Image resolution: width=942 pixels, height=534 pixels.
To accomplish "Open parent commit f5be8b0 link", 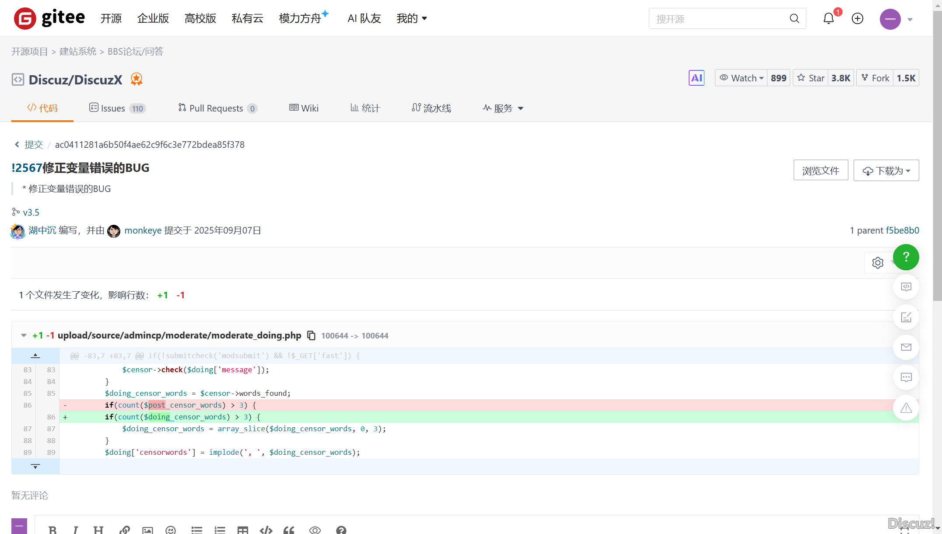I will [x=902, y=230].
